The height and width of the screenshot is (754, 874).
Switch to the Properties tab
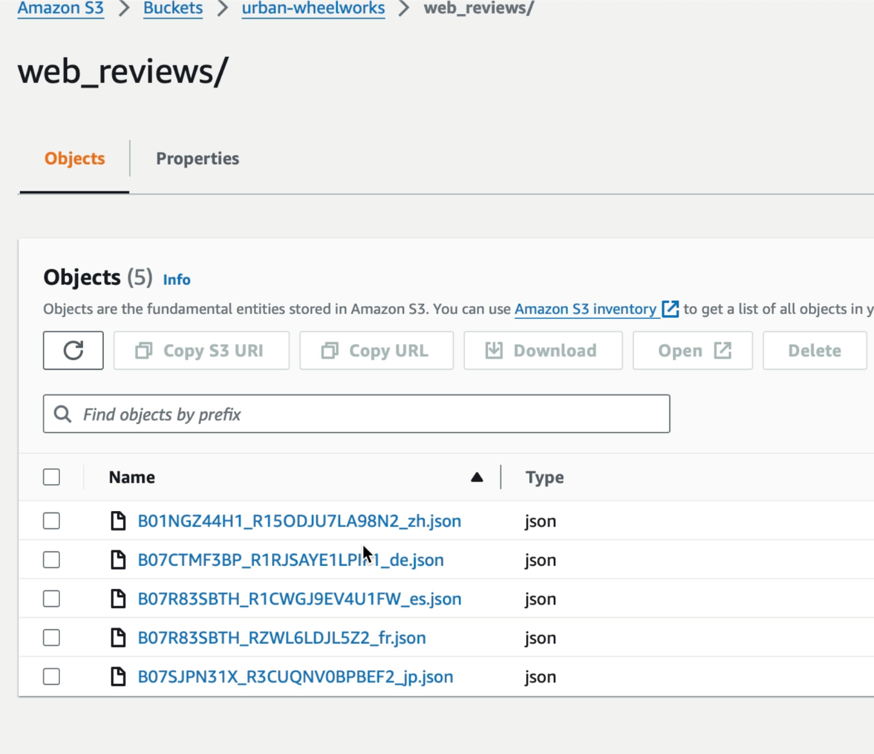pyautogui.click(x=197, y=159)
